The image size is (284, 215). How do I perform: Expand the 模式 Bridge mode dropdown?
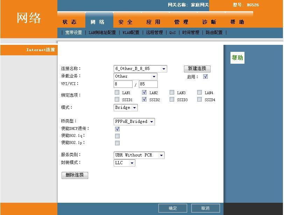click(x=126, y=108)
